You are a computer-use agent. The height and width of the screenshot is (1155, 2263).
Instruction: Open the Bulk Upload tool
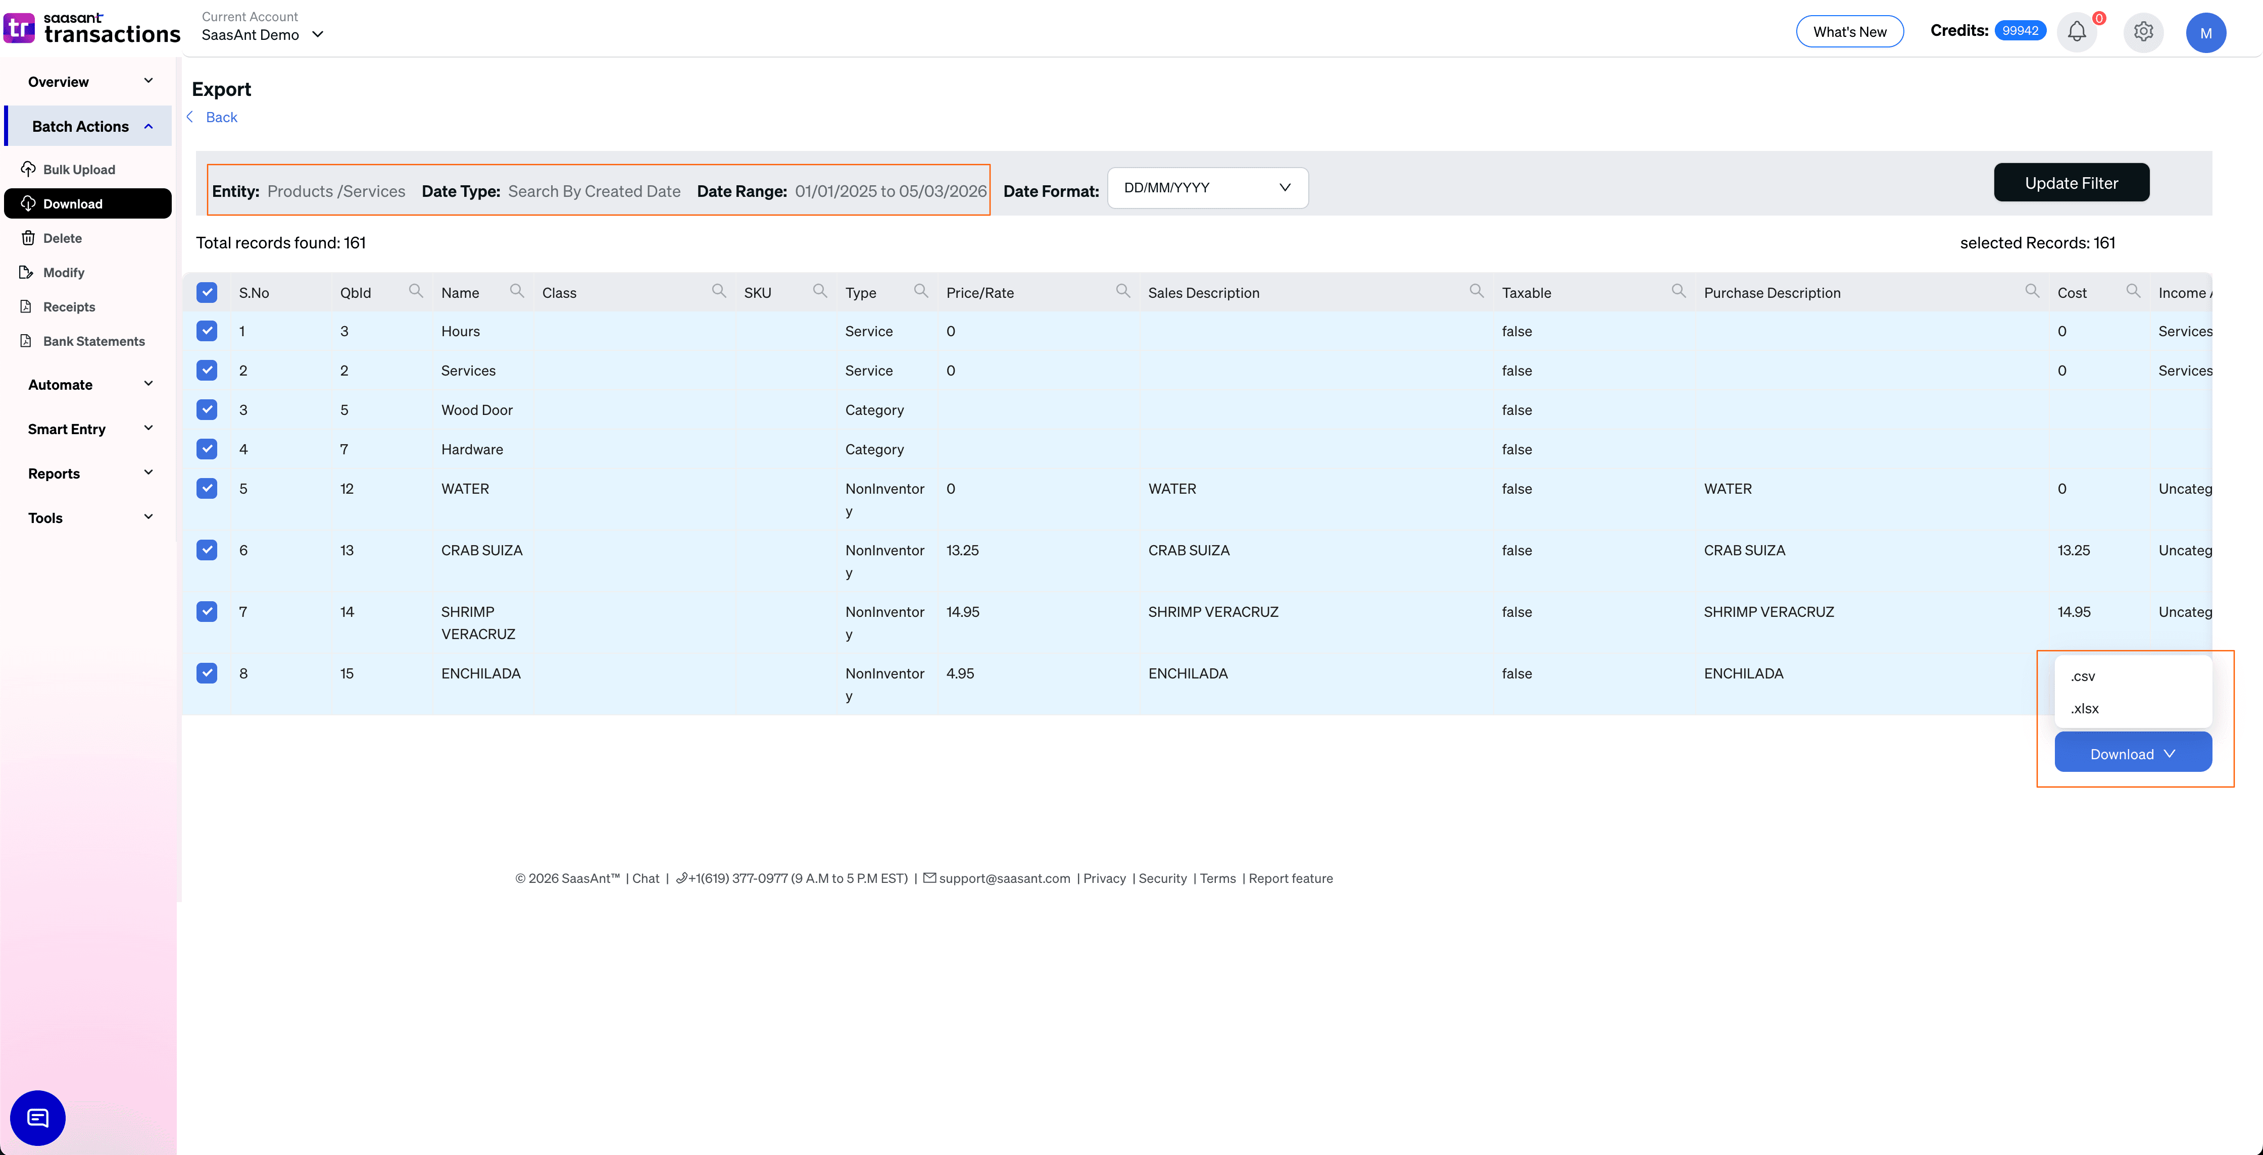(79, 169)
